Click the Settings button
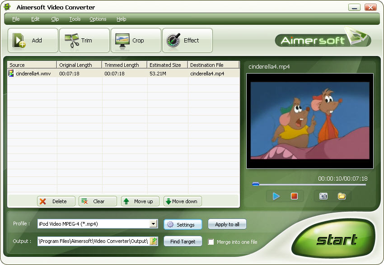This screenshot has width=384, height=265. point(183,224)
